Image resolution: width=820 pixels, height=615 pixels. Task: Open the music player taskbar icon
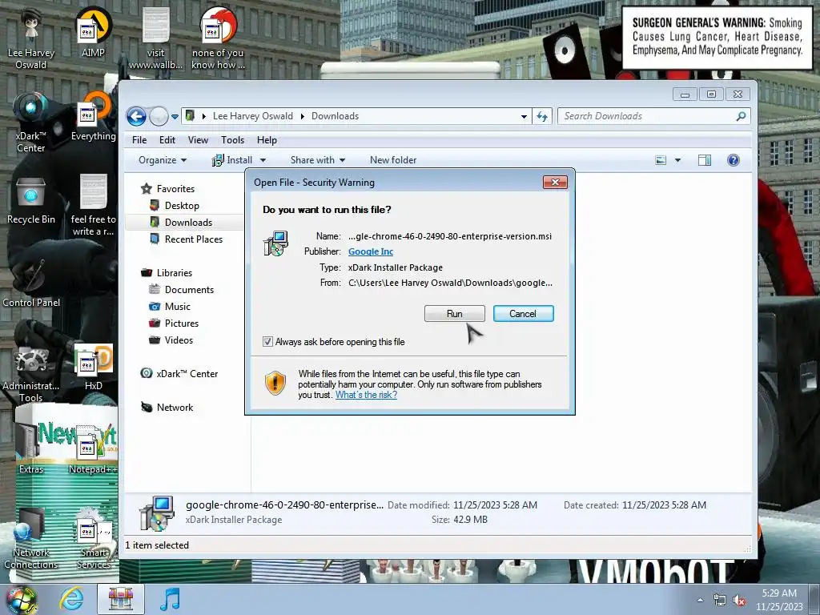click(x=170, y=599)
